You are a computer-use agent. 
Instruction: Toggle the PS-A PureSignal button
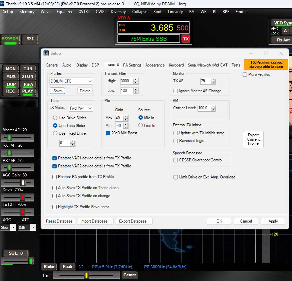point(28,84)
